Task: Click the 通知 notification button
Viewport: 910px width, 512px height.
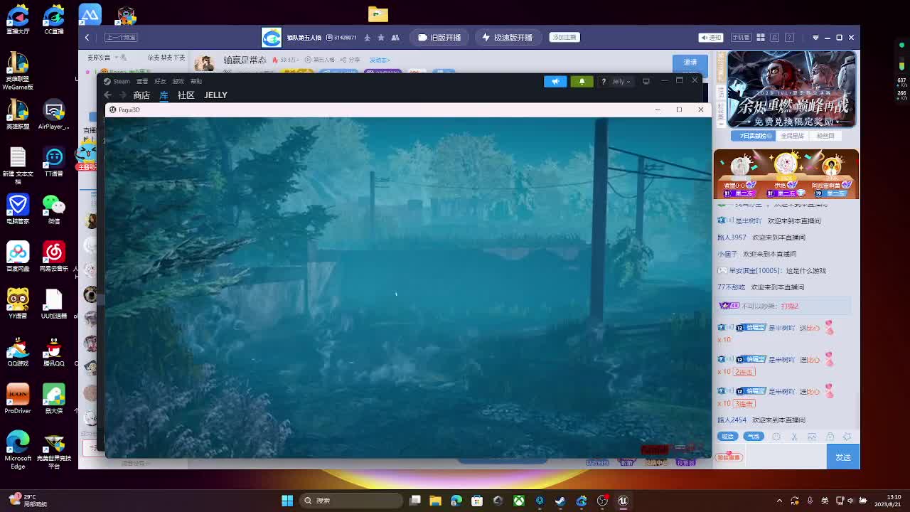Action: 711,38
